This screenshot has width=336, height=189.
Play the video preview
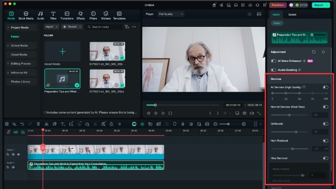point(163,113)
